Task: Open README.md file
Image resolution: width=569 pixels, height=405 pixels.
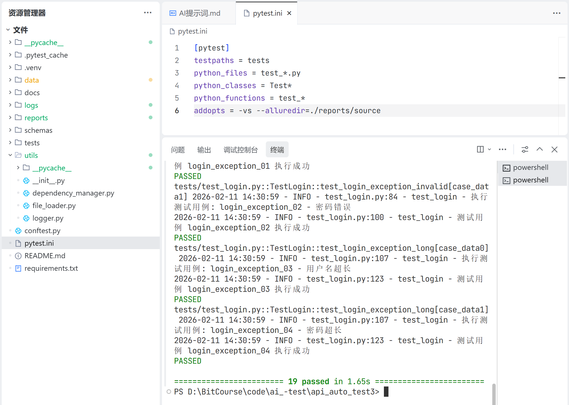Action: [45, 256]
